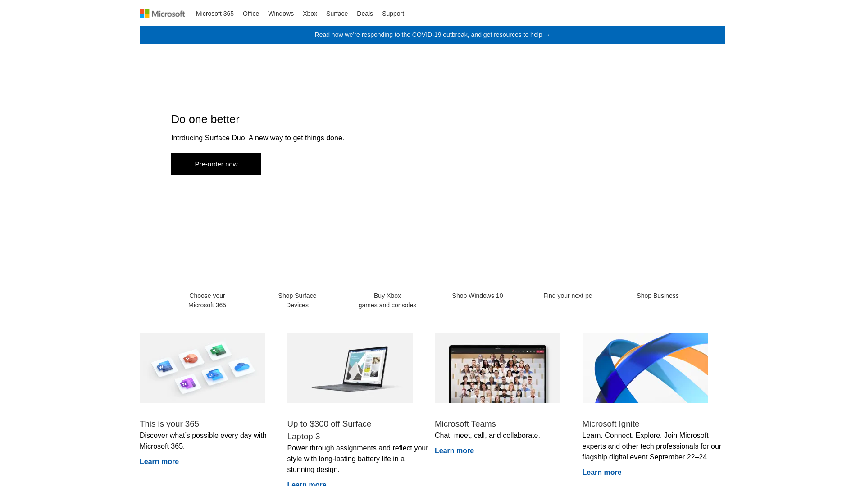Image resolution: width=865 pixels, height=486 pixels.
Task: Learn more about Microsoft 365
Action: pyautogui.click(x=159, y=462)
